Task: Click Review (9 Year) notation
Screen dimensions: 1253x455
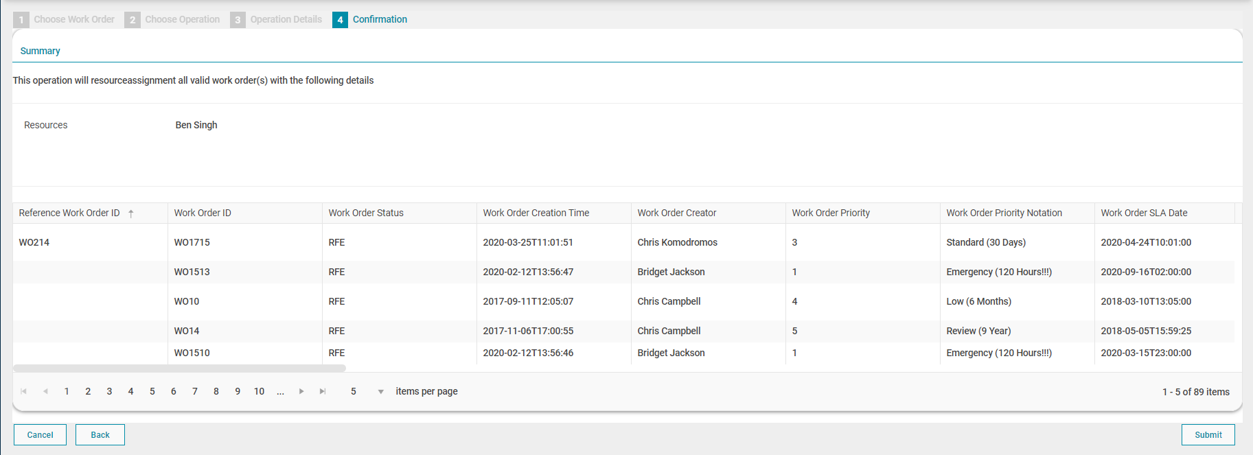Action: click(978, 331)
